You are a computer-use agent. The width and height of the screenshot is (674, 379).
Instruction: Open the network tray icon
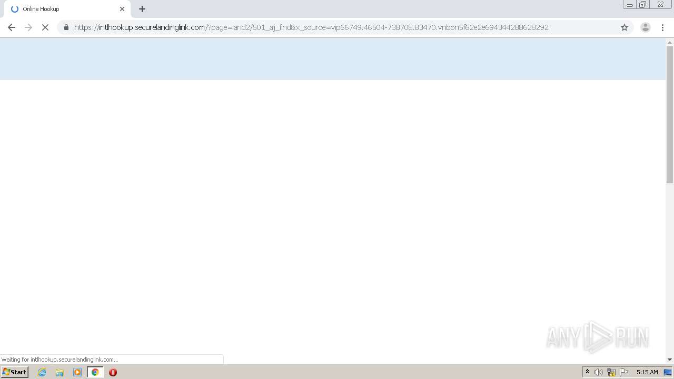[611, 372]
